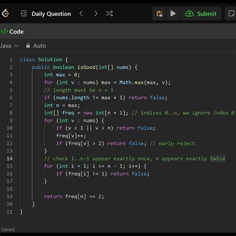Open the Daily Question link
Image resolution: width=236 pixels, height=236 pixels.
click(51, 14)
